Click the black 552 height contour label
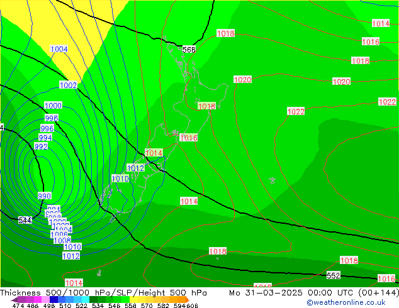 click(x=334, y=275)
